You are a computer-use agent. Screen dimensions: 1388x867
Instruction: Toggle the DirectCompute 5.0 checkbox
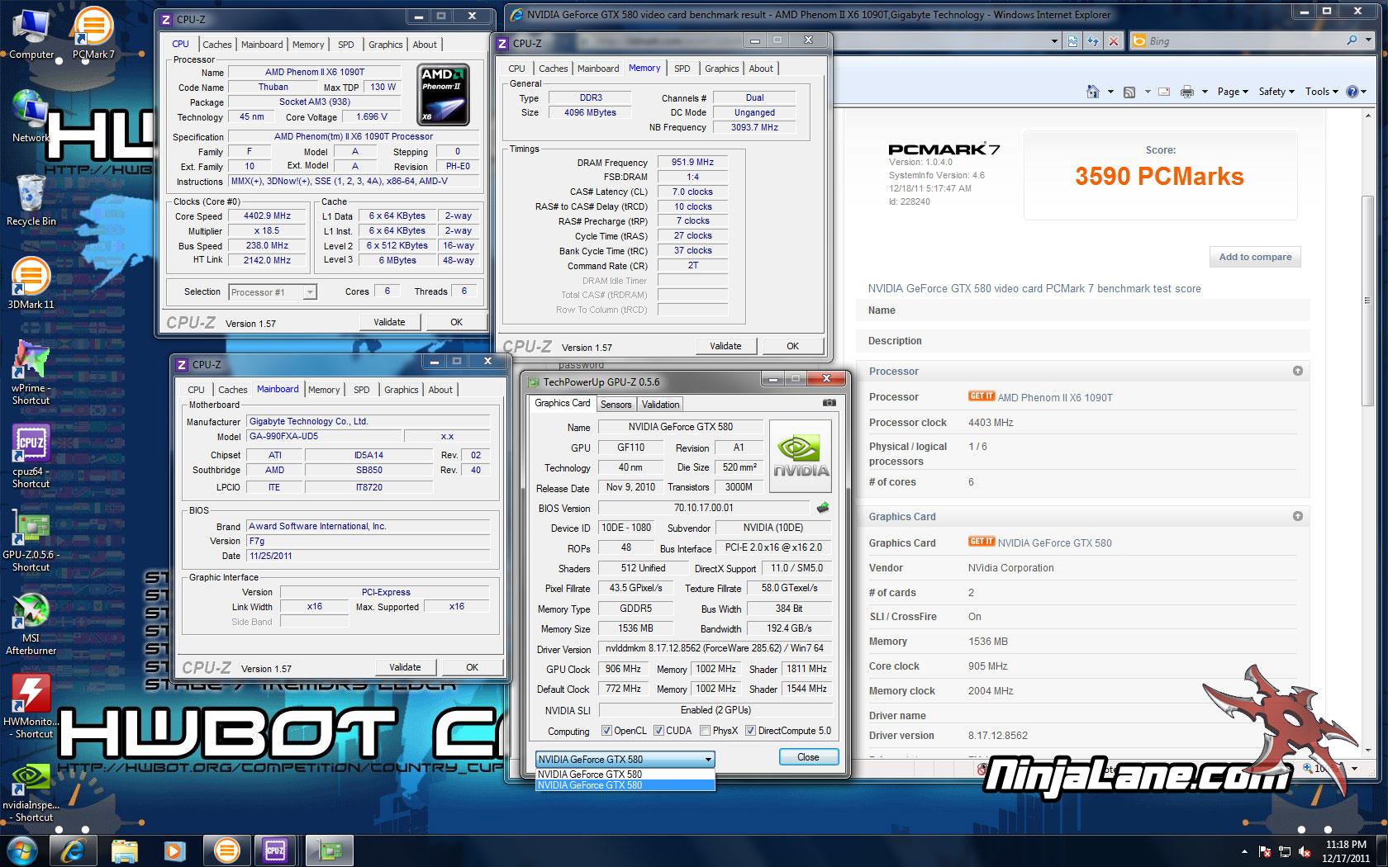[x=750, y=731]
